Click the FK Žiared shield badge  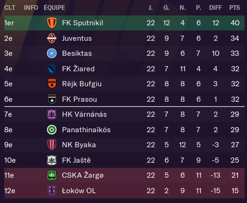[52, 69]
